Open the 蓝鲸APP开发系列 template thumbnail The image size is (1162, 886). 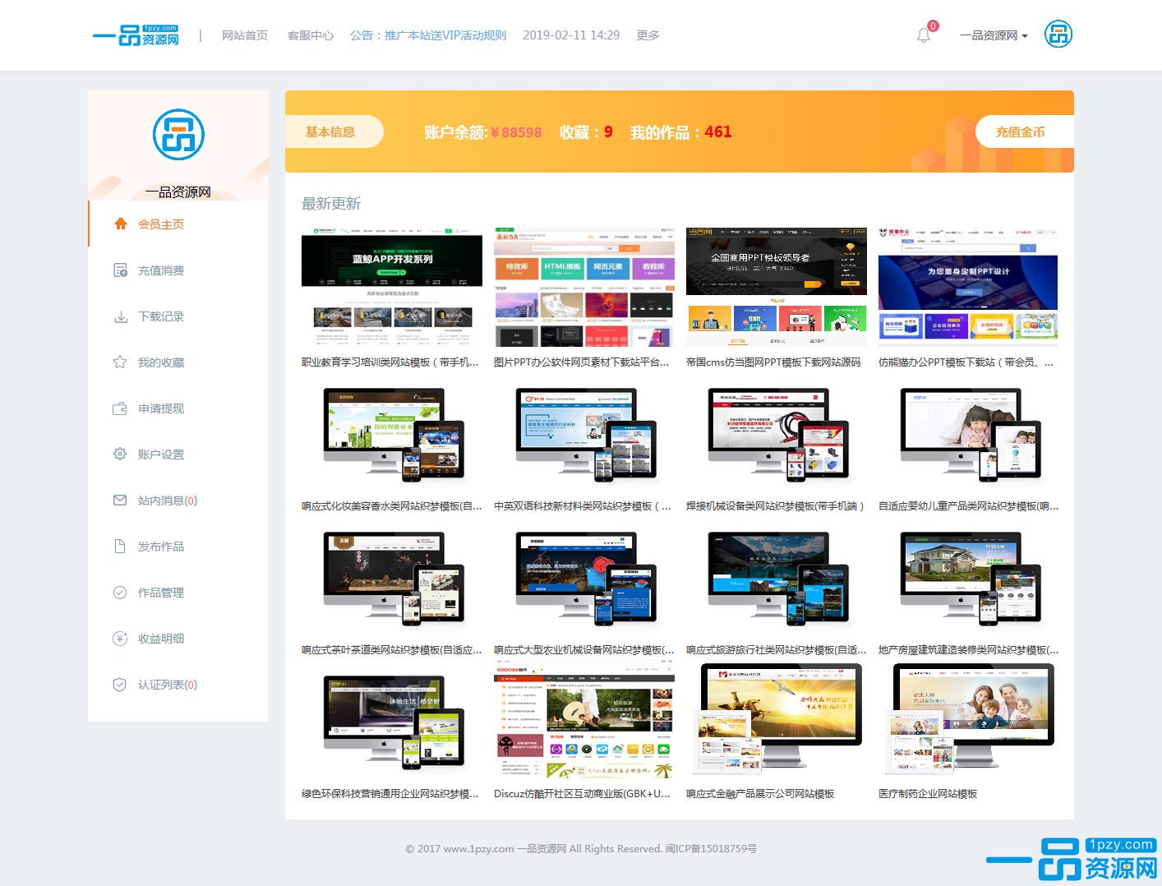point(392,288)
